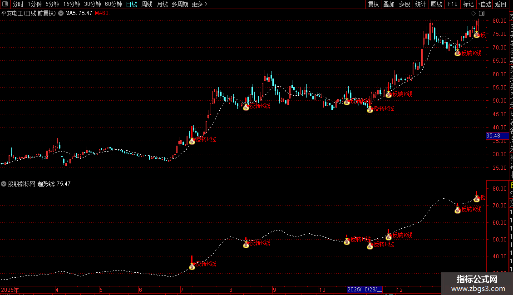Click the 返回 back button
This screenshot has height=295, width=513.
(x=501, y=4)
